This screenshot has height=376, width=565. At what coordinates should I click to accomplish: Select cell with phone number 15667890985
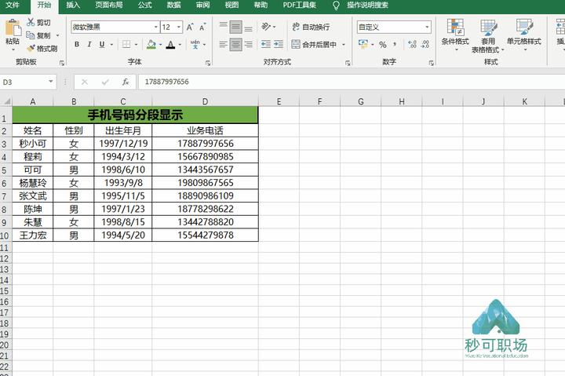[205, 157]
